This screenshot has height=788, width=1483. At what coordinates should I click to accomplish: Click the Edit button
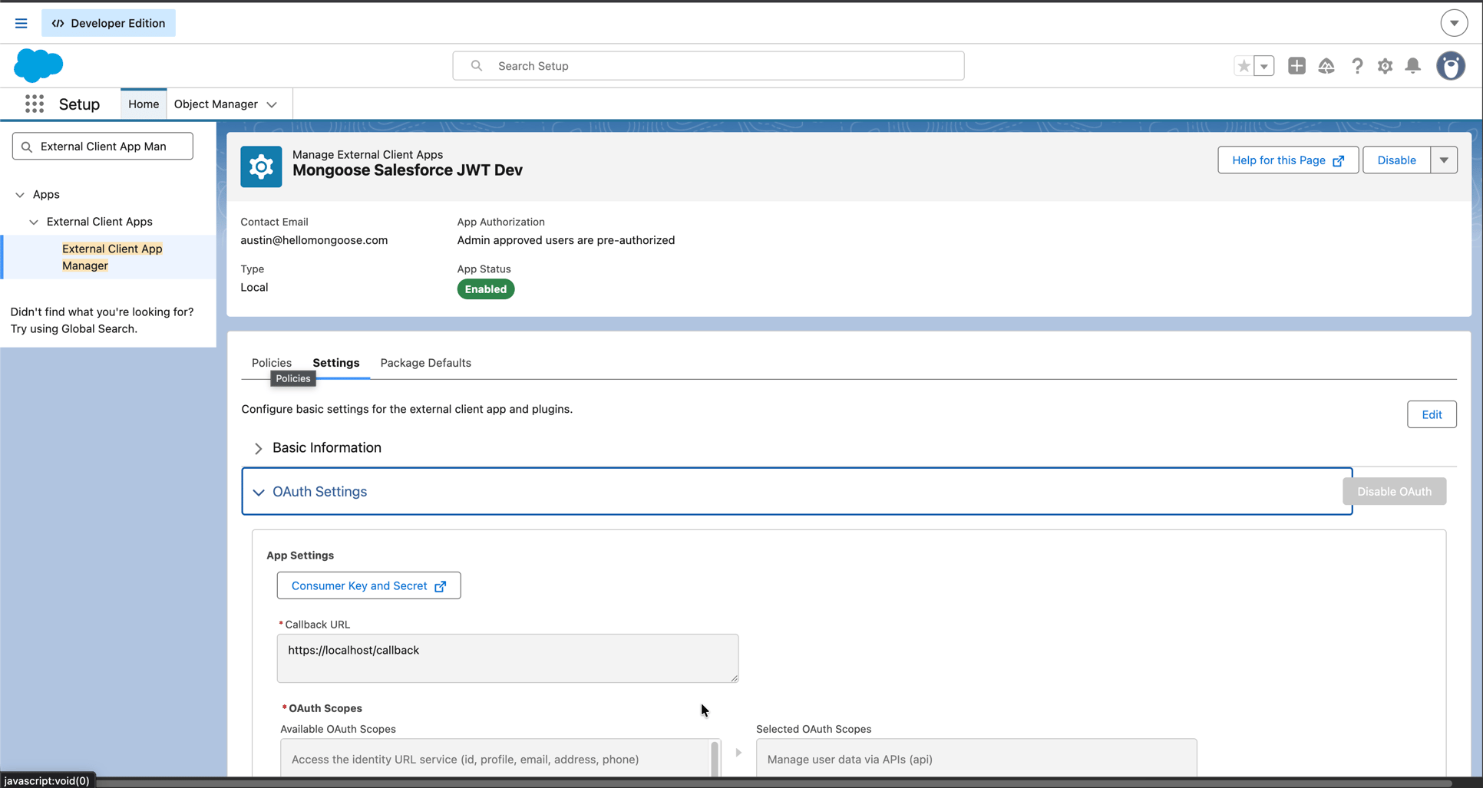1432,414
